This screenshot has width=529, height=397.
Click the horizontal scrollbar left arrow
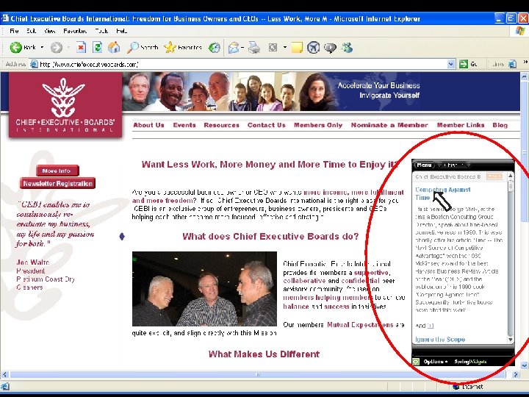click(4, 374)
